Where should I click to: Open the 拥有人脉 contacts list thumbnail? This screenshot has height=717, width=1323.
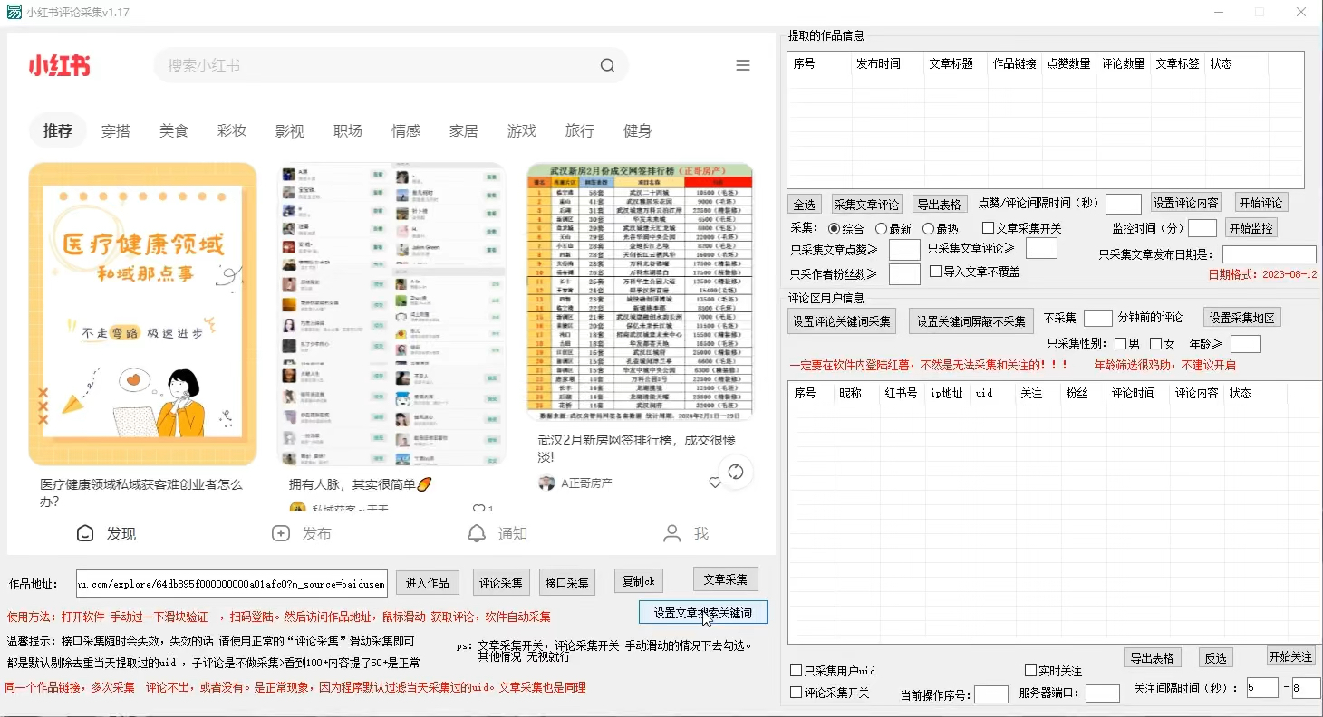point(391,314)
